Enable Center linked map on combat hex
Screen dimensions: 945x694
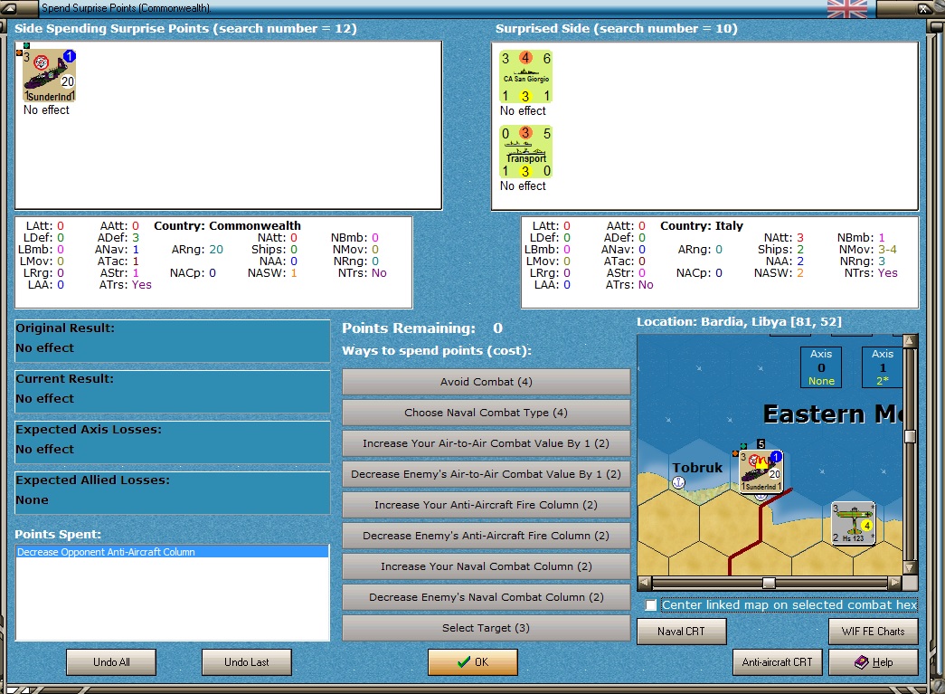point(651,604)
